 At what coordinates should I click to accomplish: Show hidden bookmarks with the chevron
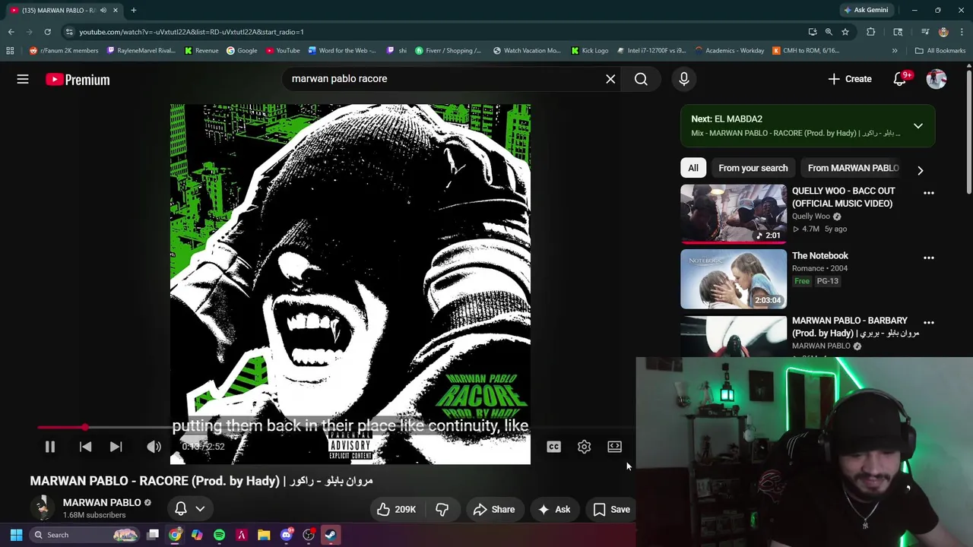(895, 50)
